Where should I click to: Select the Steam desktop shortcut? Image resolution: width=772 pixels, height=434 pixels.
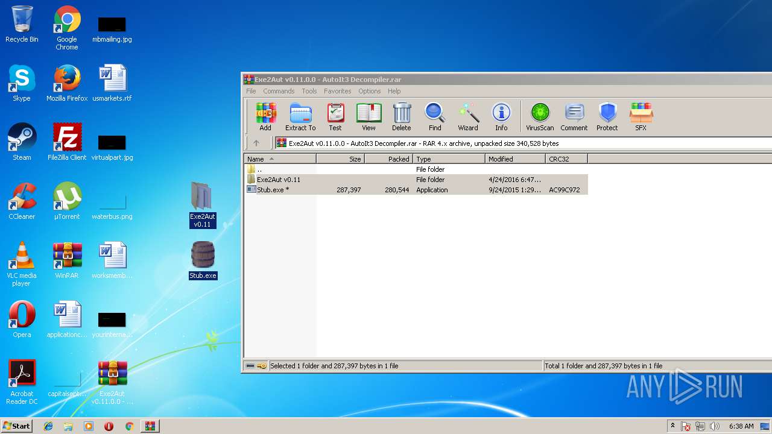tap(22, 142)
